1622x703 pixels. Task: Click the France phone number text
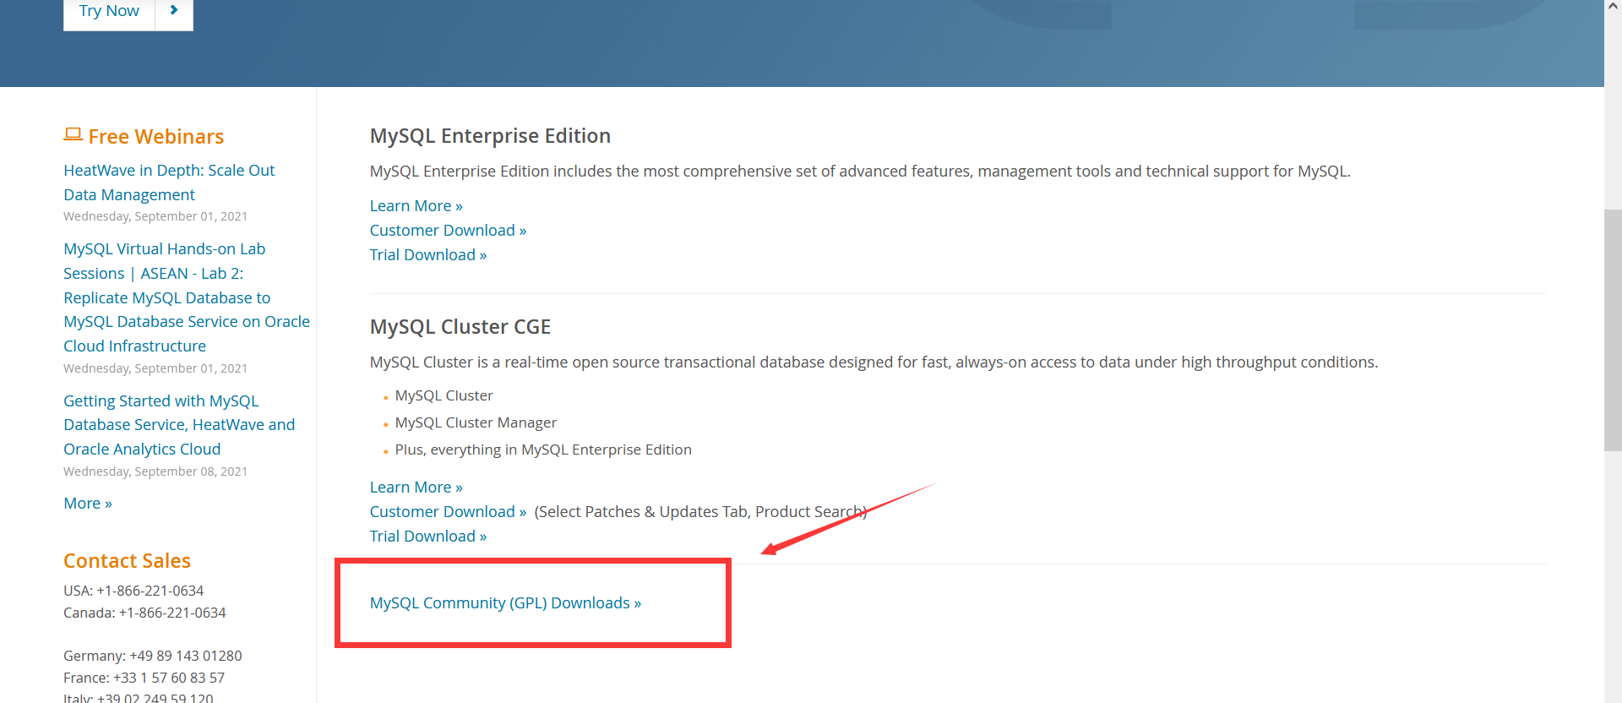pos(144,678)
